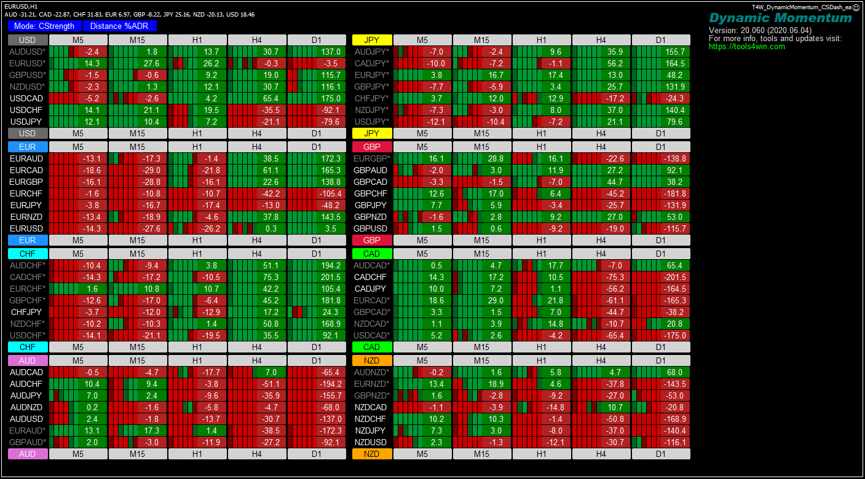Select the green CAD label above AUDCAD* row
The image size is (865, 479).
(372, 254)
